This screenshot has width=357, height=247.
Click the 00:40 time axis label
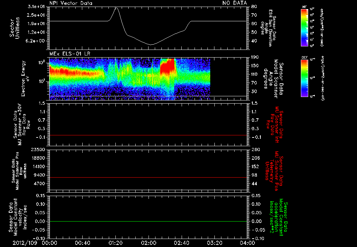pos(82,243)
